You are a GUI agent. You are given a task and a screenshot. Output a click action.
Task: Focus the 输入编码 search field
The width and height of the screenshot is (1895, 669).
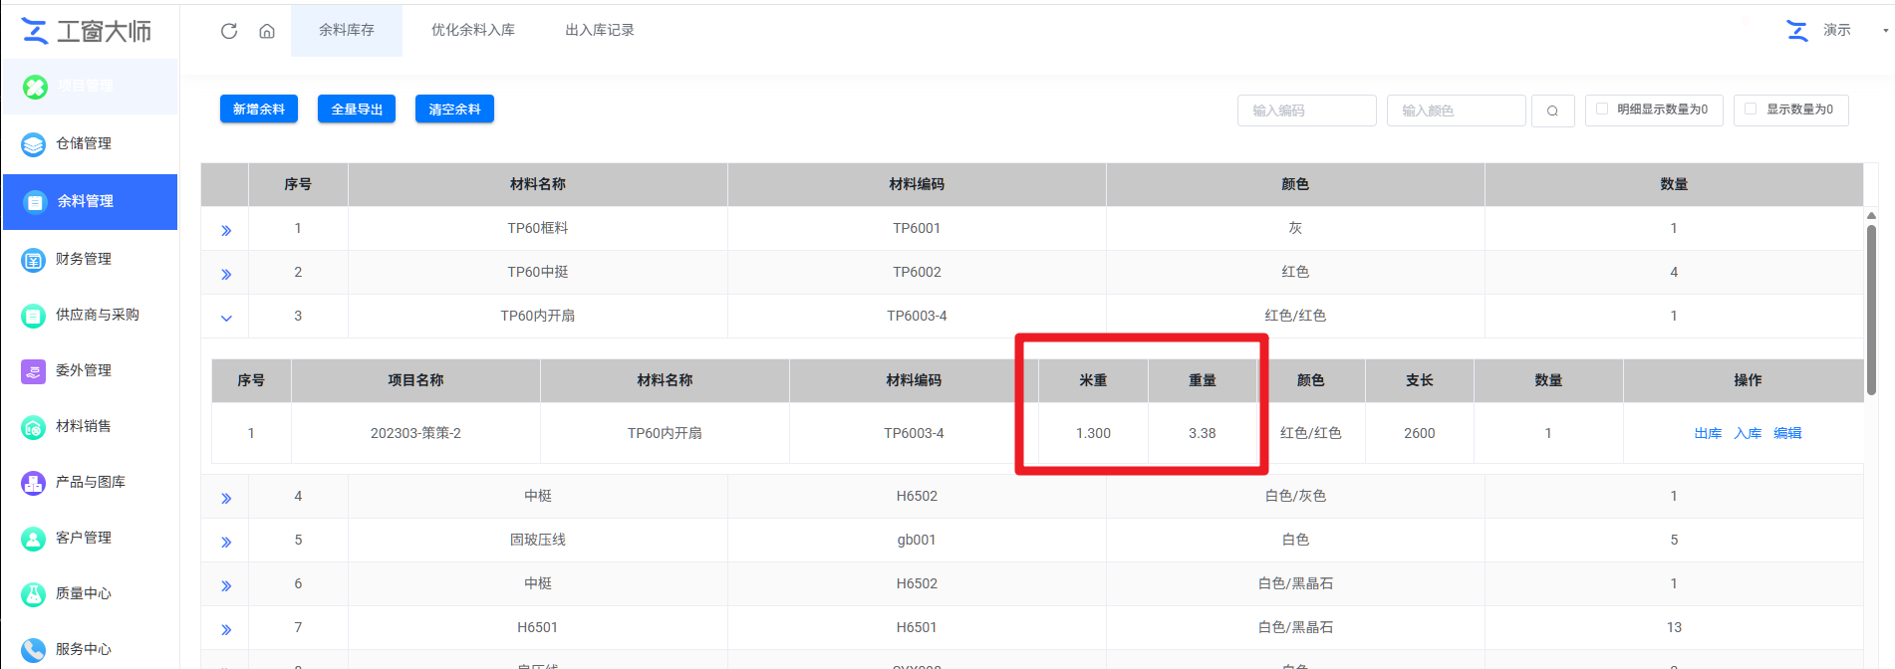1306,111
